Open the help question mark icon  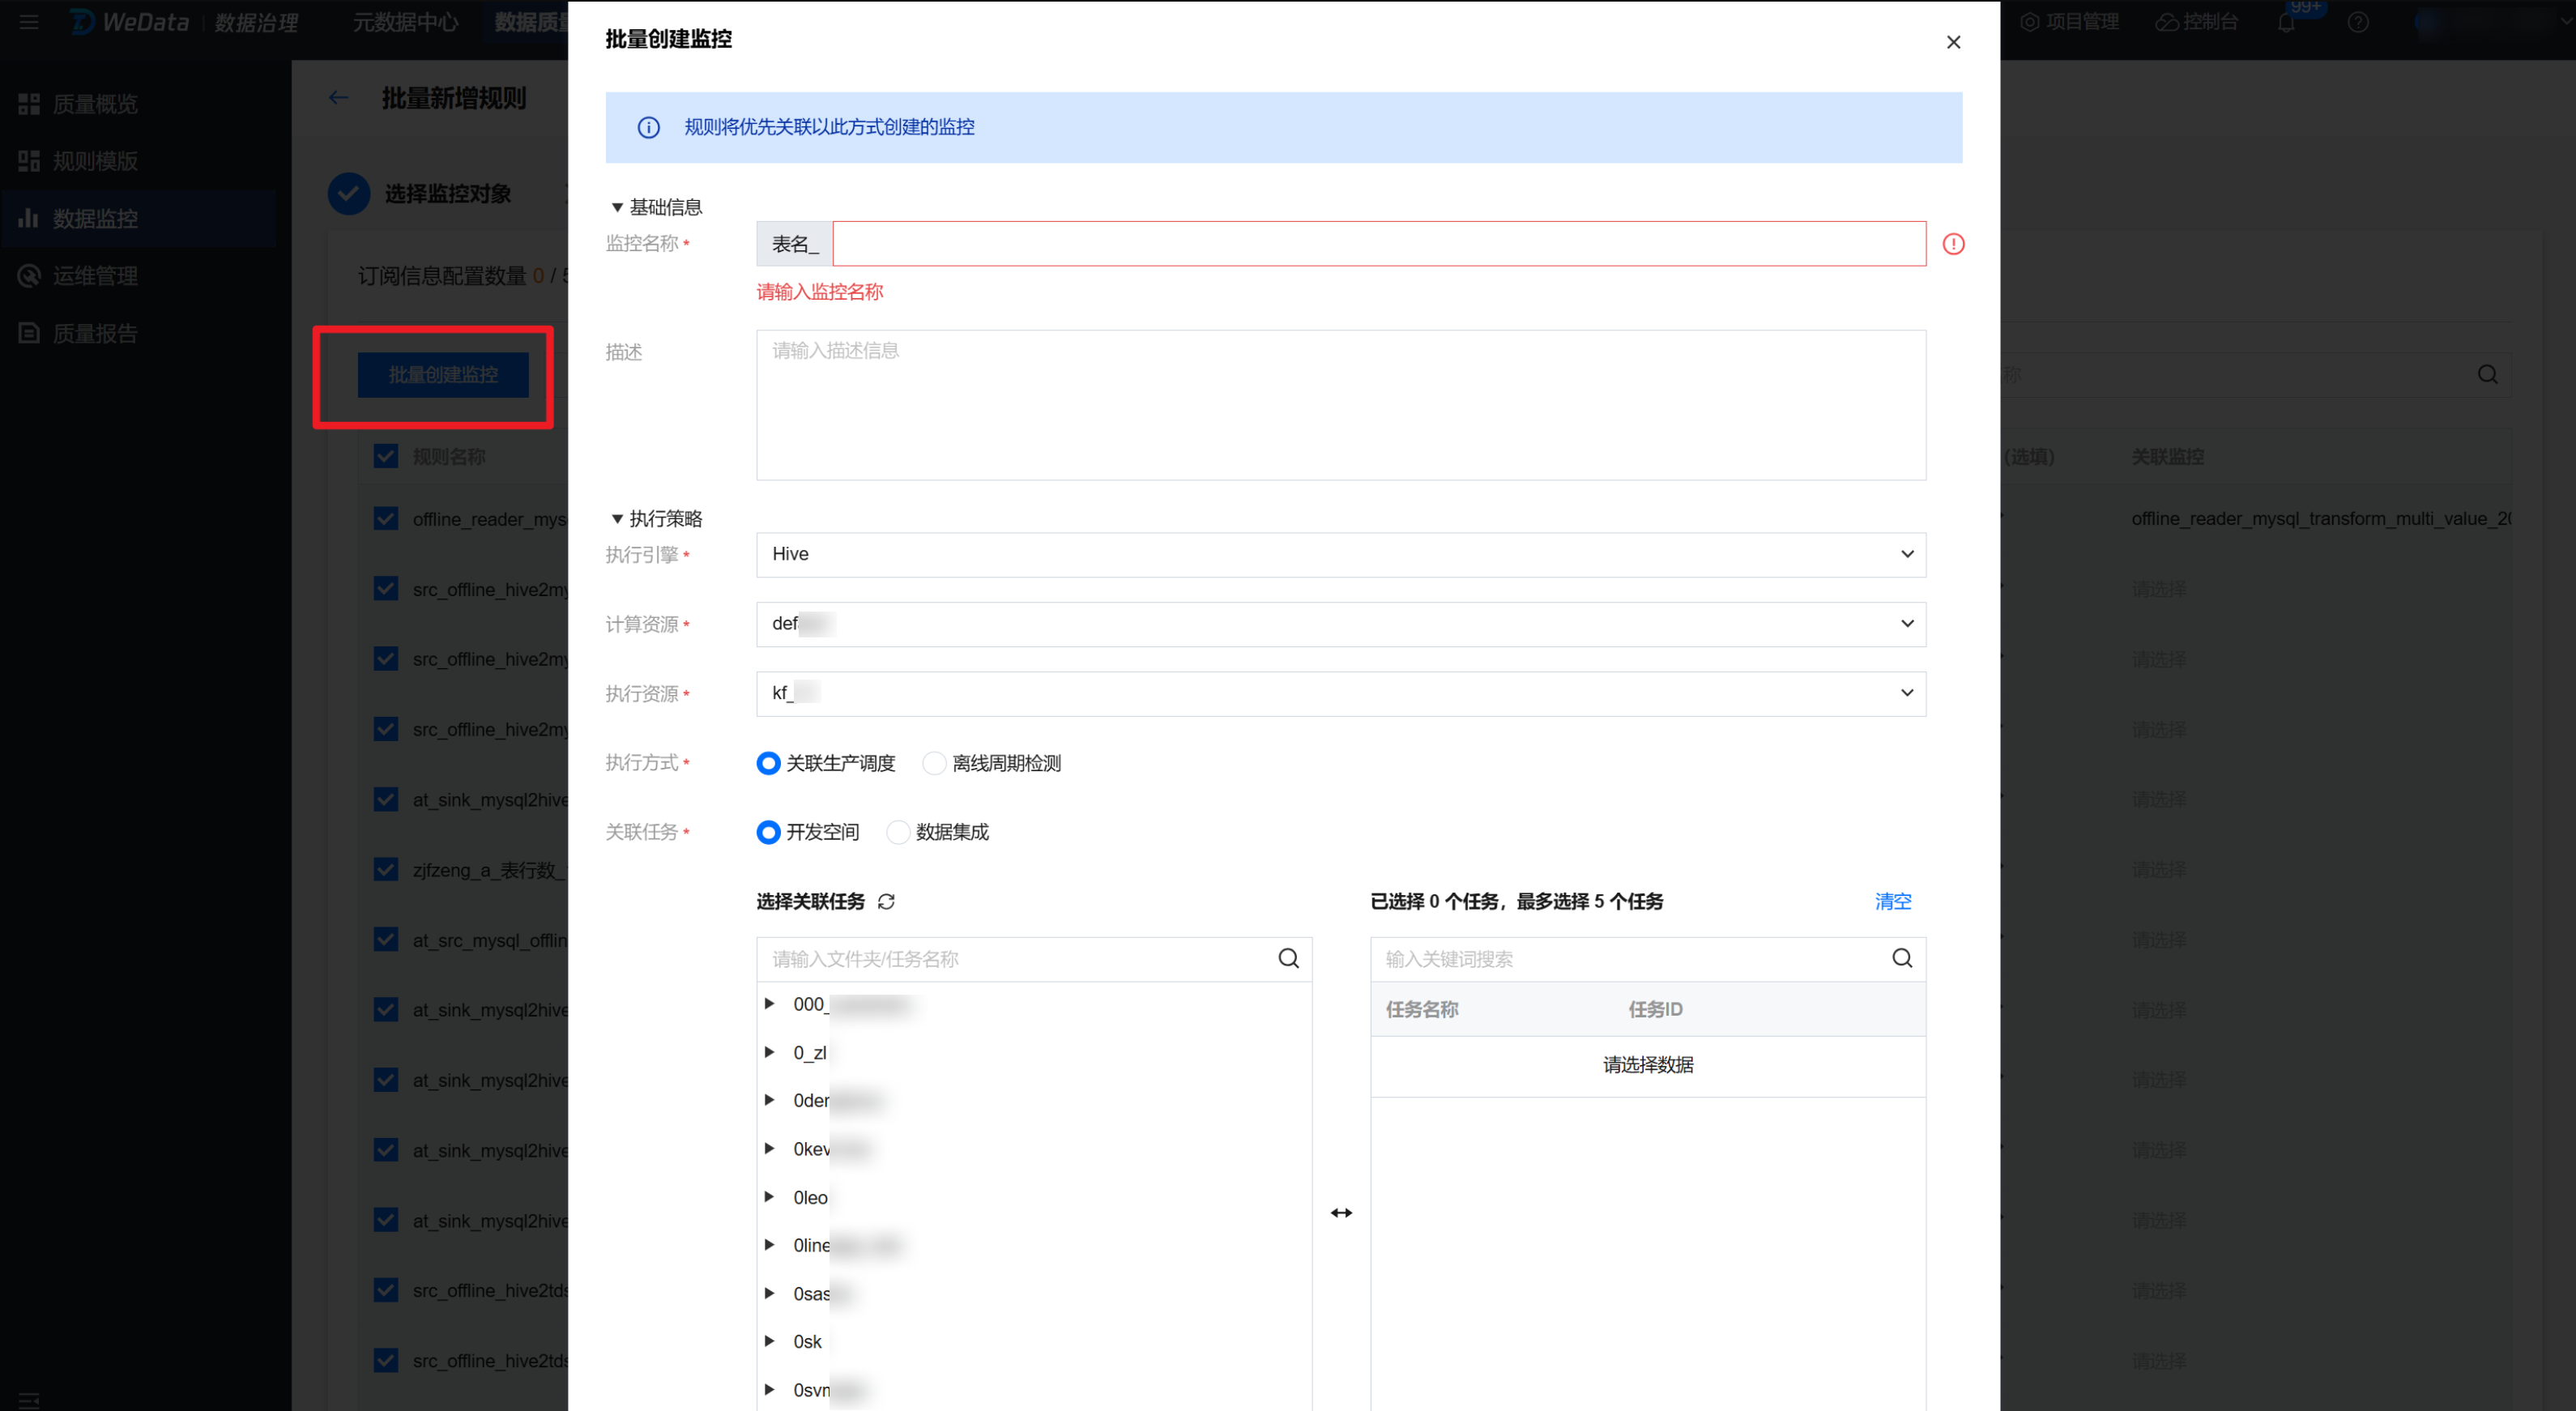(x=2358, y=22)
